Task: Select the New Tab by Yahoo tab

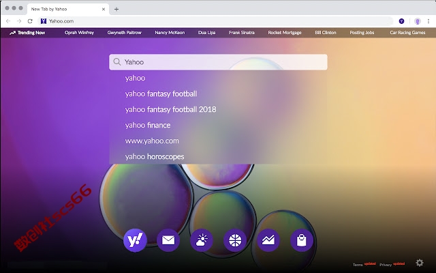Action: (68, 9)
